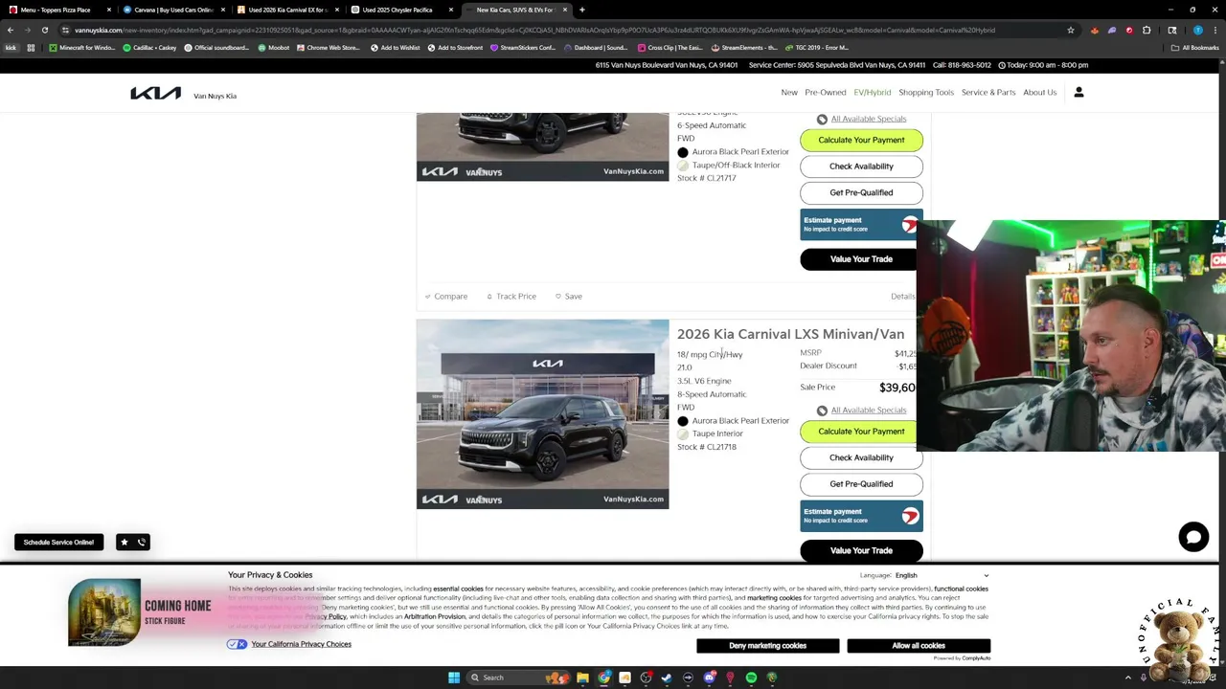Open Spotify from the taskbar
Viewport: 1226px width, 689px height.
pos(751,678)
